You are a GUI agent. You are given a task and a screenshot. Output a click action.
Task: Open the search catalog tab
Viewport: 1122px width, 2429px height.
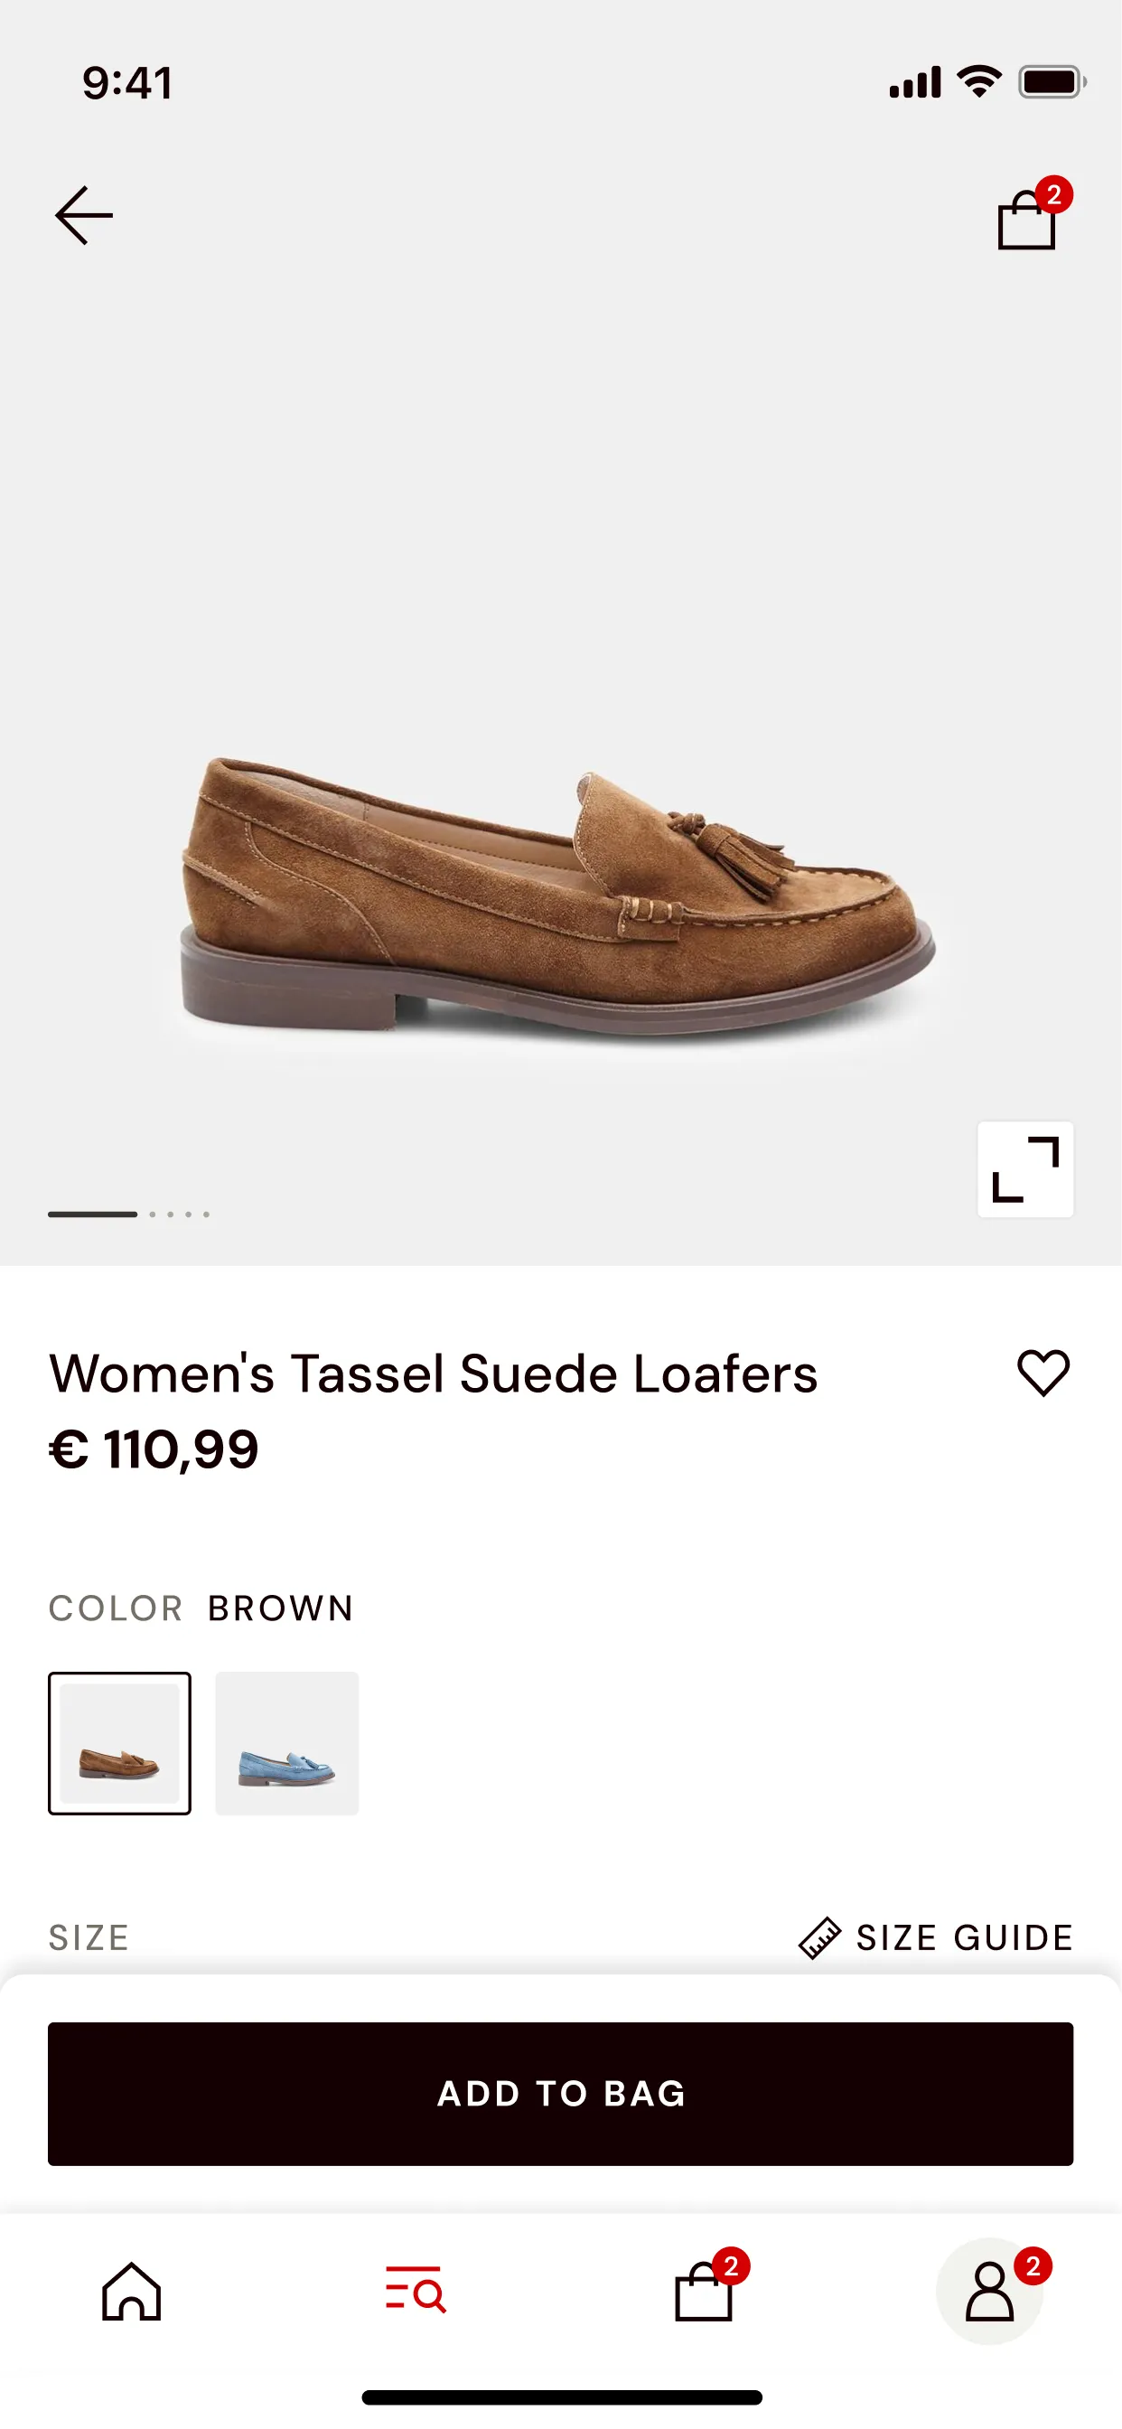[x=415, y=2290]
